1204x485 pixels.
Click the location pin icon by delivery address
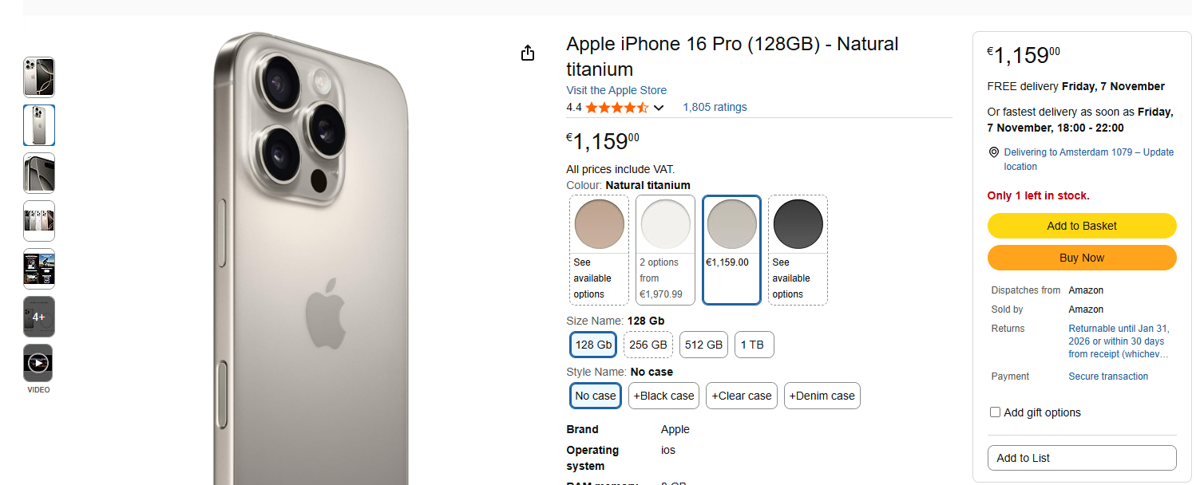[994, 152]
